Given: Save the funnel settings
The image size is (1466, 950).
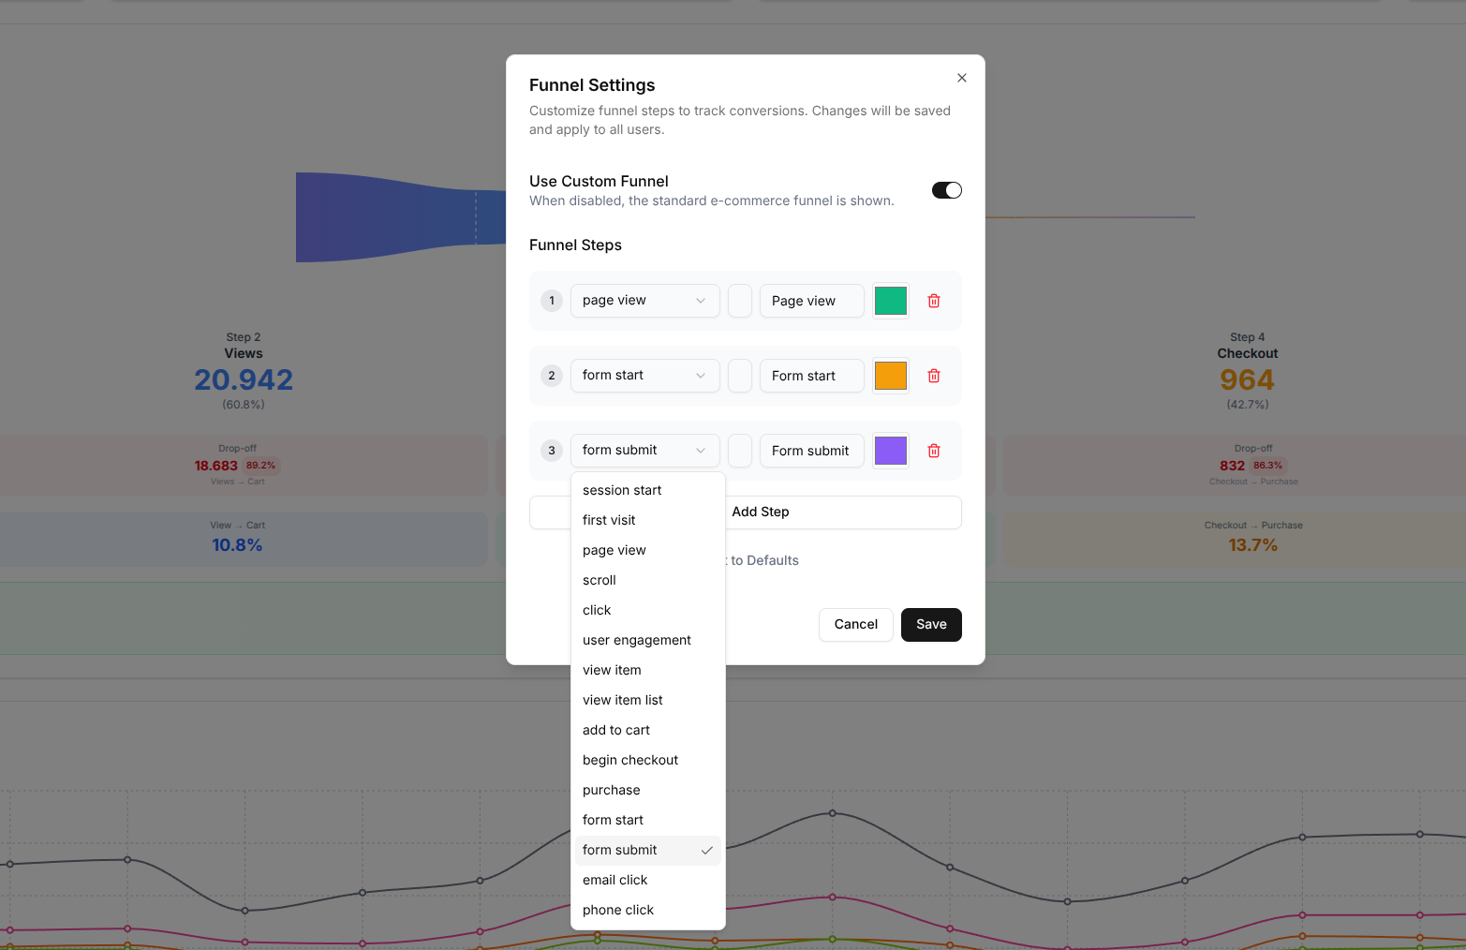Looking at the screenshot, I should pyautogui.click(x=930, y=624).
